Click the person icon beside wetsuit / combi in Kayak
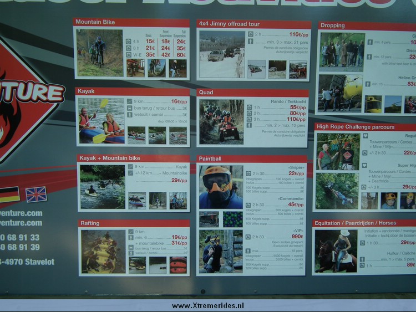The width and height of the screenshot is (416, 312). tap(129, 115)
